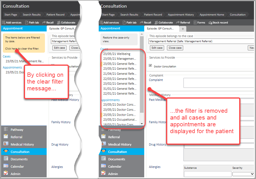Click the Referral toolbar icon in right panel

183,23
